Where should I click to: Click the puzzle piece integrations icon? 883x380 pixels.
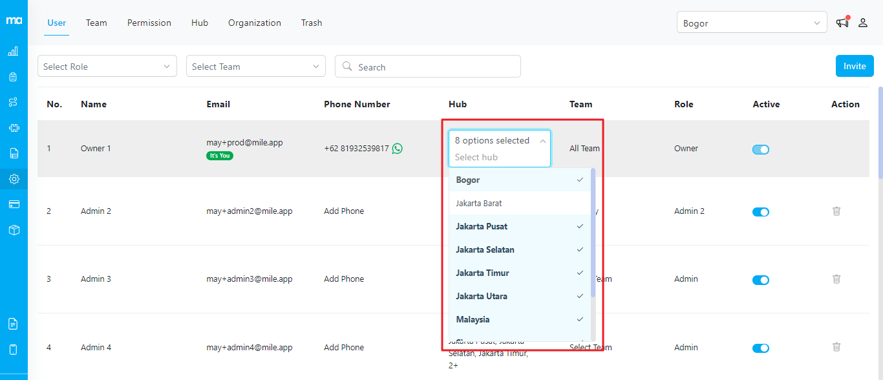pos(13,128)
